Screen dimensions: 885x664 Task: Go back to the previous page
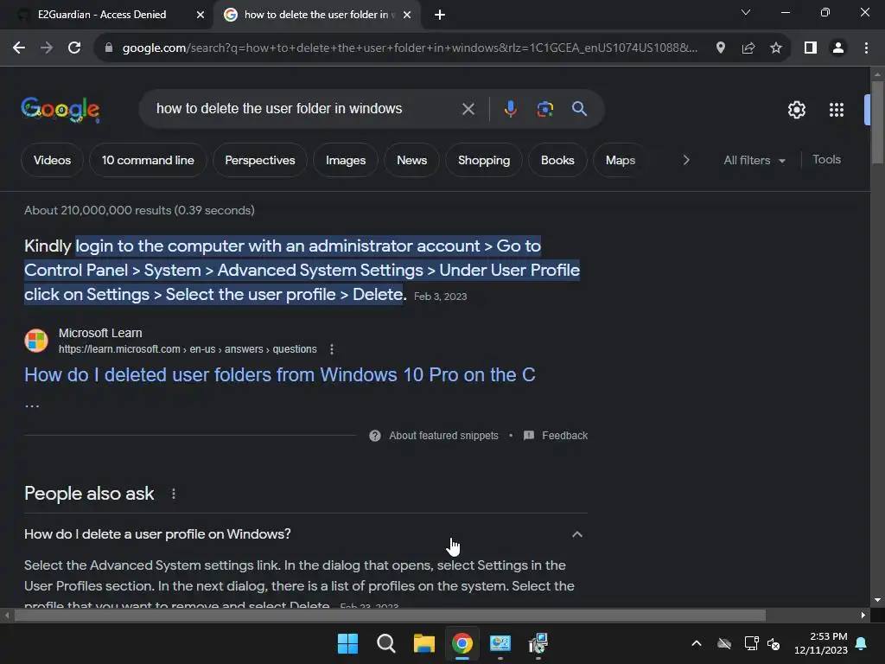pyautogui.click(x=19, y=48)
